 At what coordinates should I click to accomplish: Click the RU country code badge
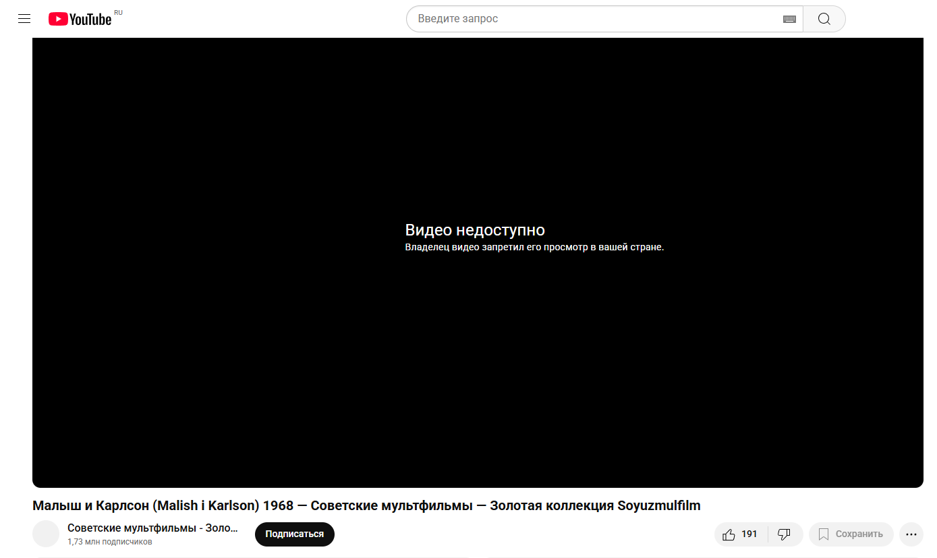click(118, 13)
